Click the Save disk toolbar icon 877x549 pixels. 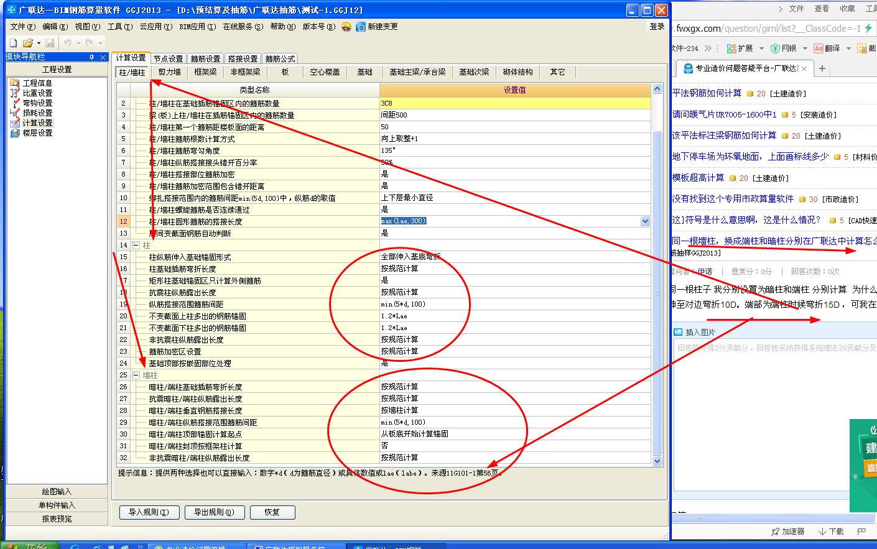(x=50, y=43)
